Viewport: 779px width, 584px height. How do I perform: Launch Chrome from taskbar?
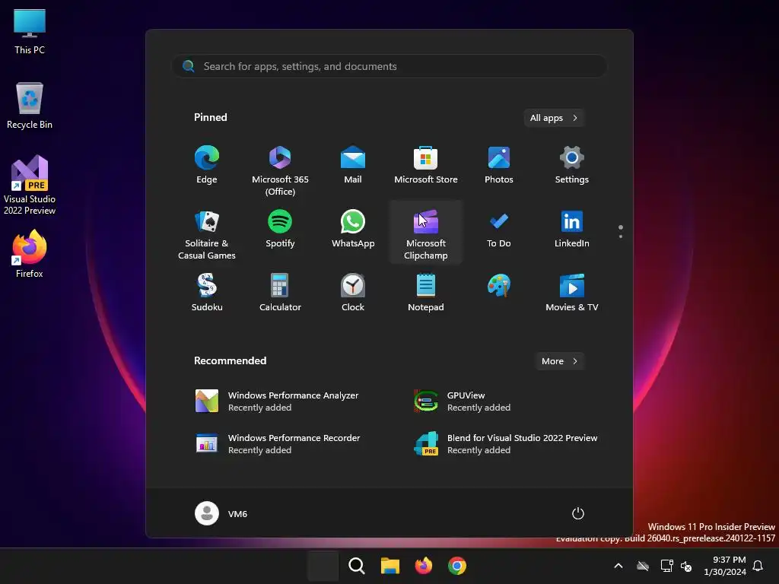click(x=457, y=566)
